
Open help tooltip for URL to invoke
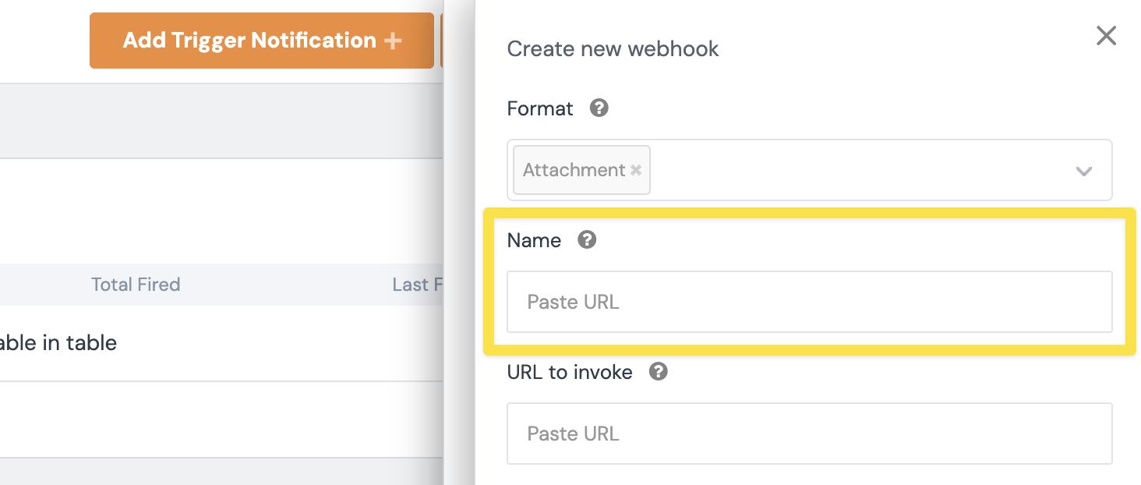(659, 372)
